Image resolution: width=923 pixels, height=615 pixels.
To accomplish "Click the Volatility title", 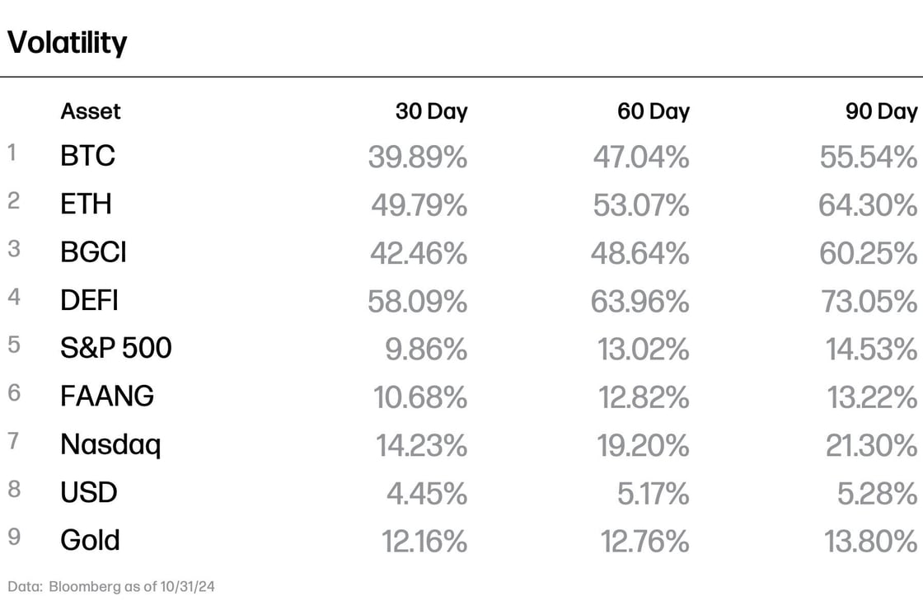I will [x=67, y=43].
